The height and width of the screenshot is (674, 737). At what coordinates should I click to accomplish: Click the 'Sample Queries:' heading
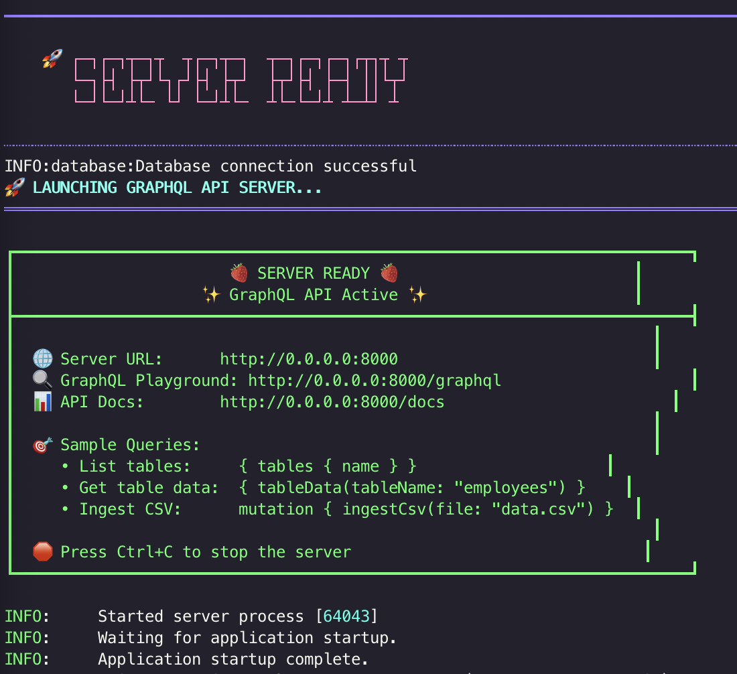coord(130,445)
